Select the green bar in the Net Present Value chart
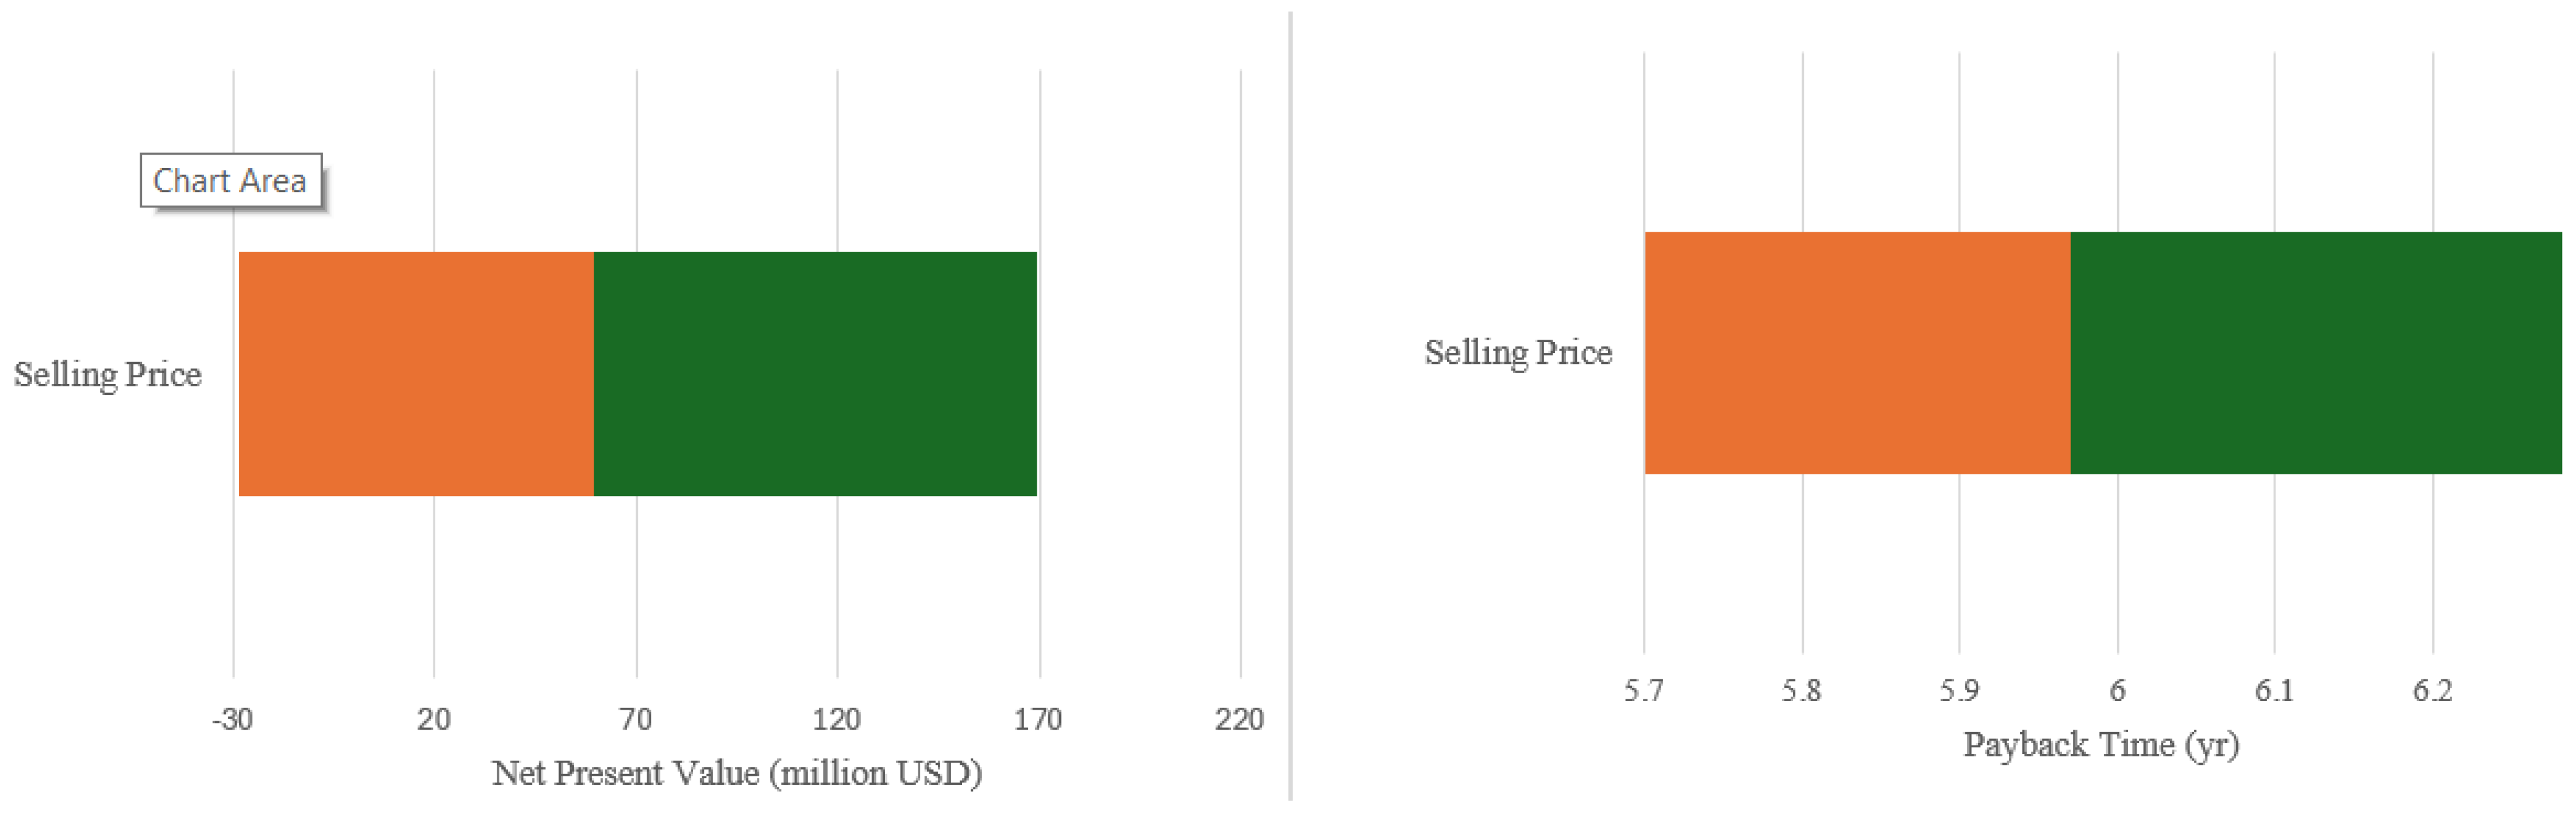The width and height of the screenshot is (2576, 814). click(815, 374)
